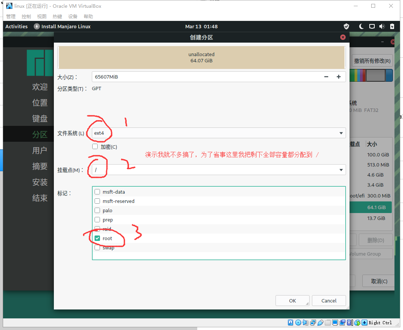Open the 设备 menu in VirtualBox
This screenshot has height=330, width=403.
click(73, 17)
